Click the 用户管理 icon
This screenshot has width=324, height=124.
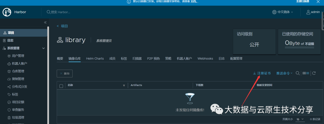click(x=9, y=56)
